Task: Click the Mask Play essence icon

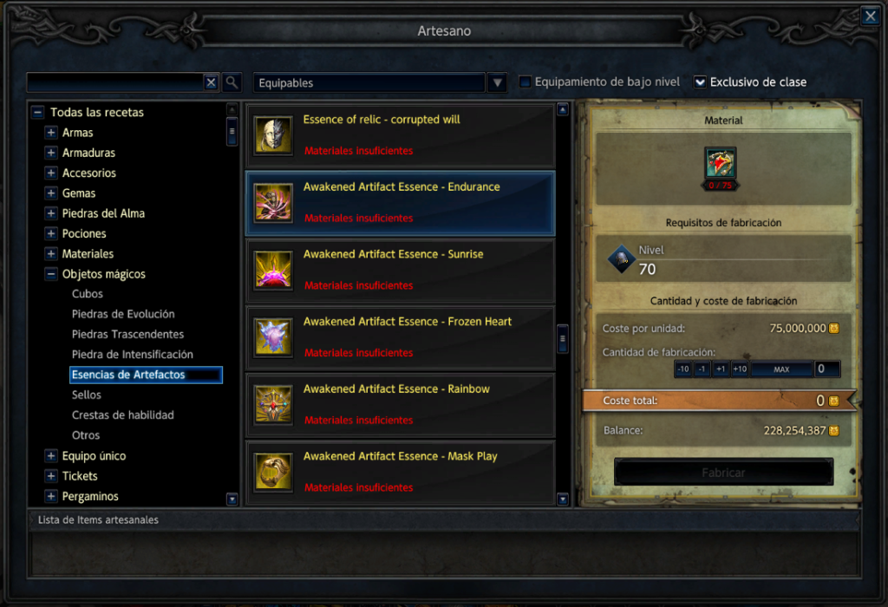Action: [273, 472]
